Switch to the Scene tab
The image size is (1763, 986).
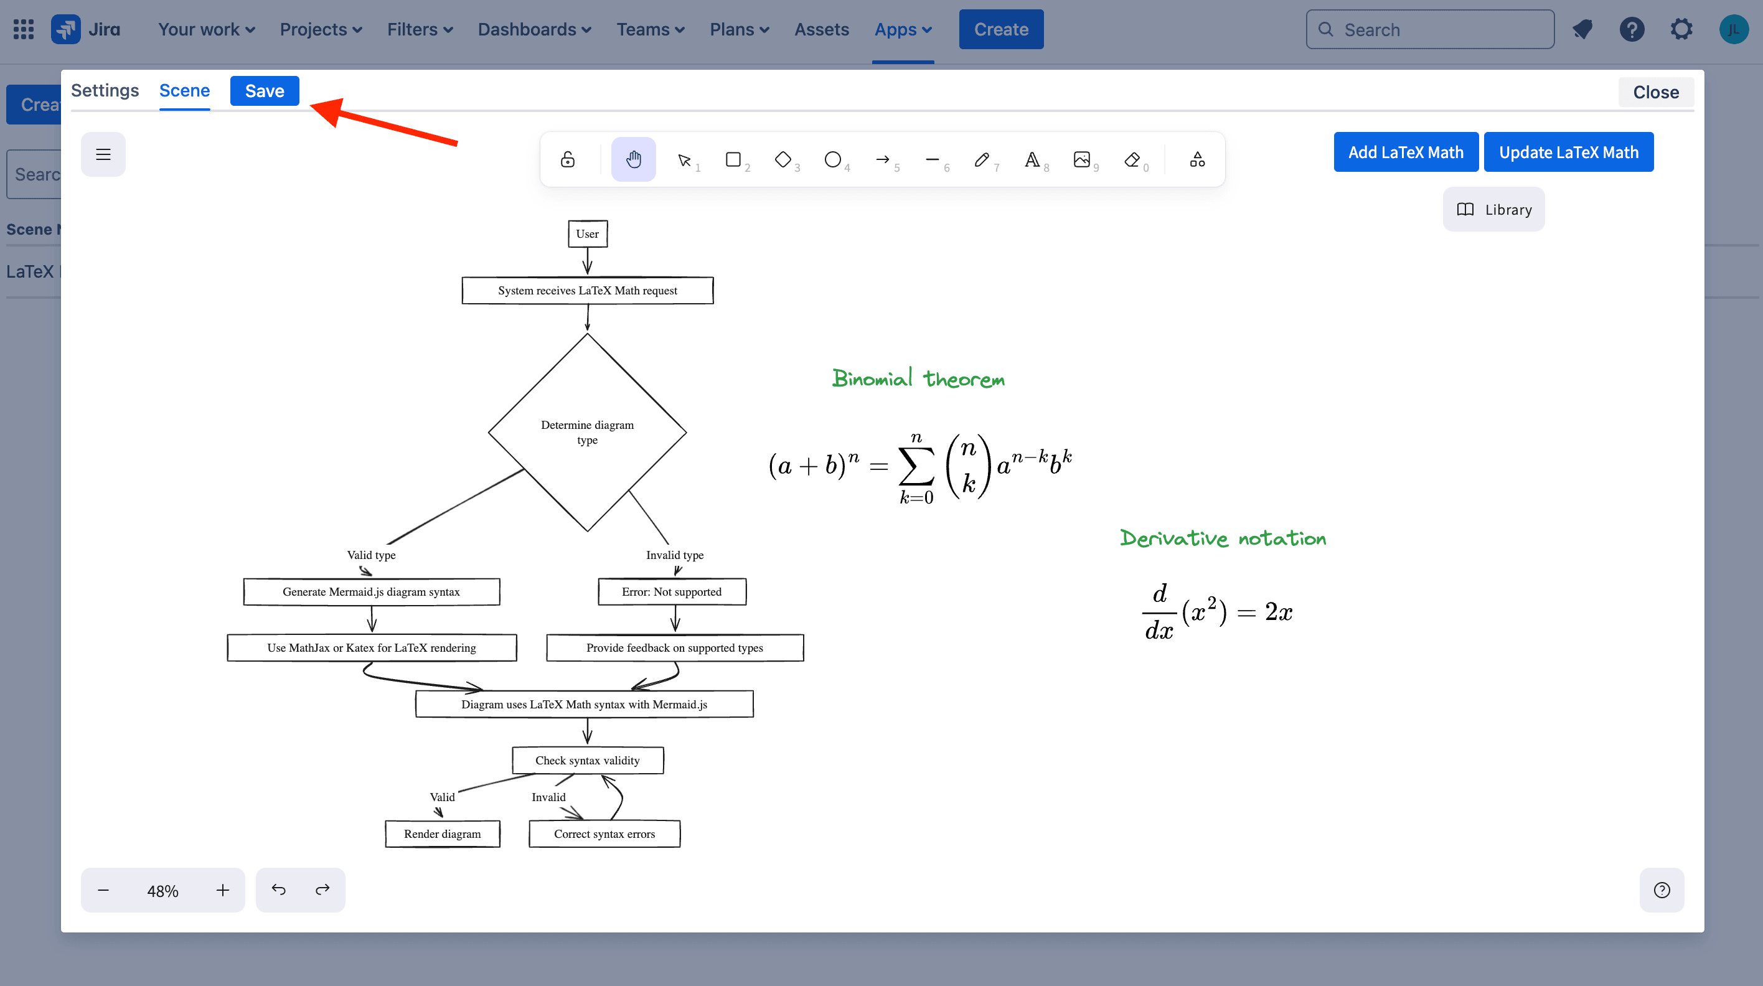pos(184,90)
